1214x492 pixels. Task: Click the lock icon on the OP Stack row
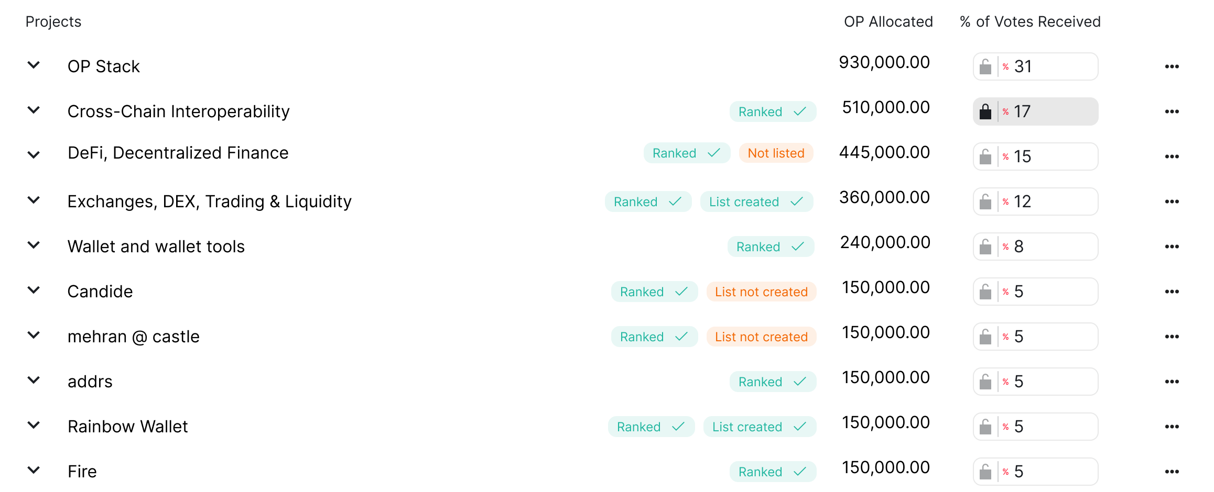click(x=985, y=66)
